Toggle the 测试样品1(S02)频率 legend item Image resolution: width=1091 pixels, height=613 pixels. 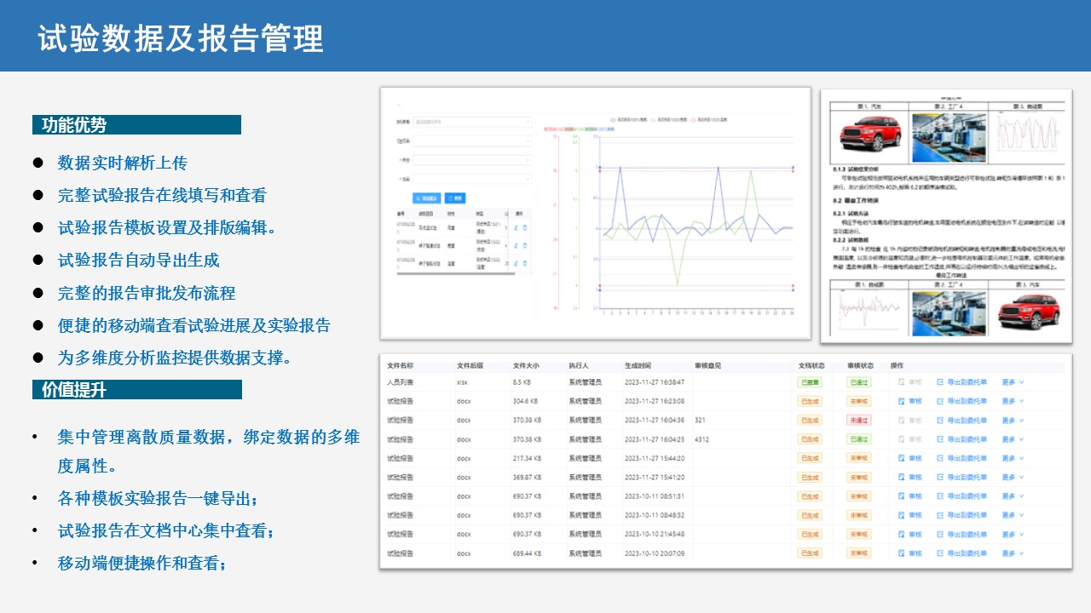click(653, 120)
